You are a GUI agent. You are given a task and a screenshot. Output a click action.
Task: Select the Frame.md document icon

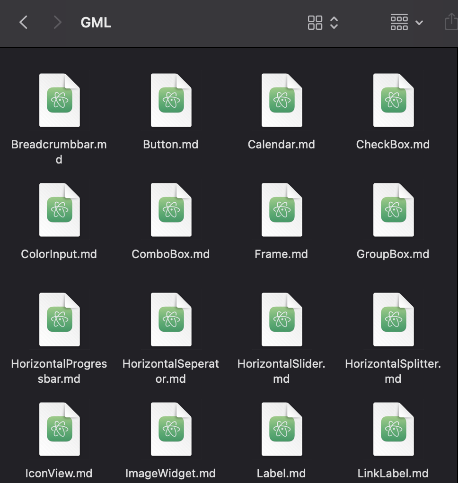[282, 209]
